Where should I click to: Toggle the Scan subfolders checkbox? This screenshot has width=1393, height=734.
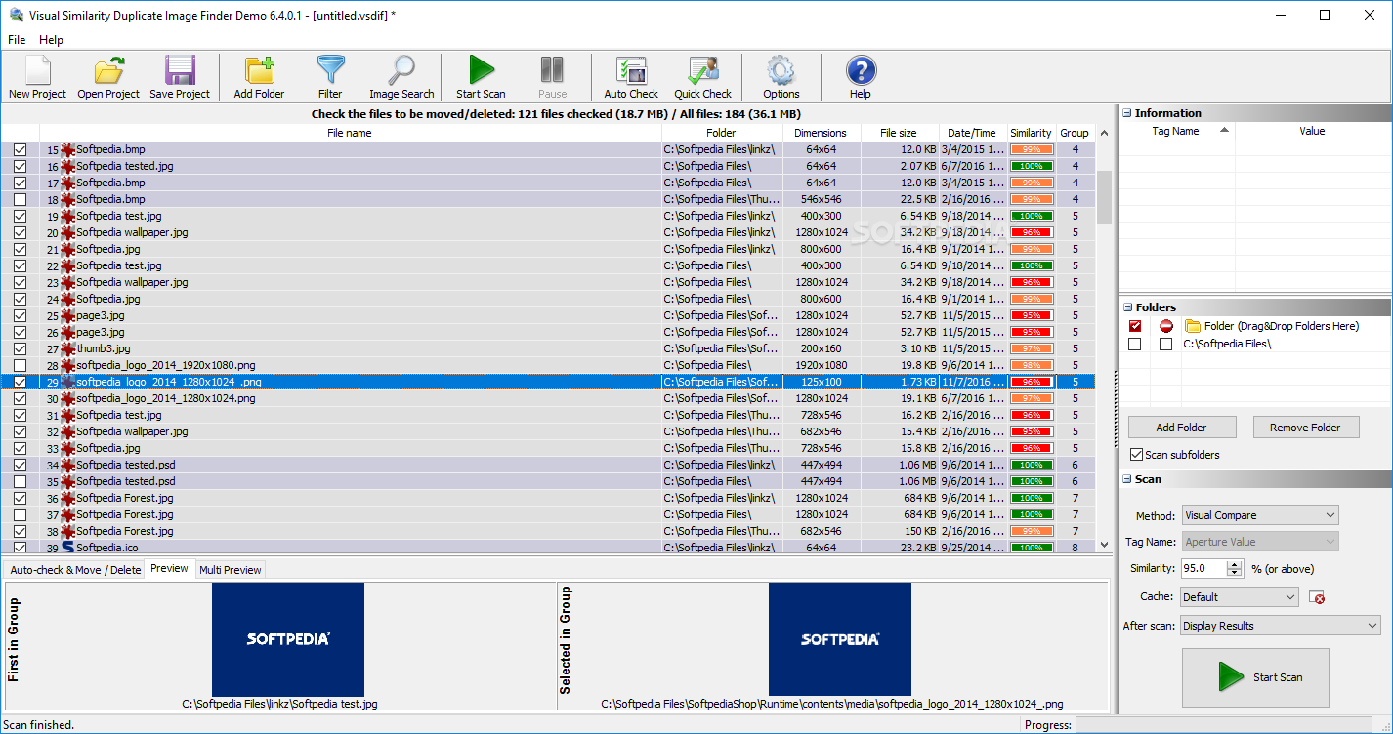coord(1137,455)
